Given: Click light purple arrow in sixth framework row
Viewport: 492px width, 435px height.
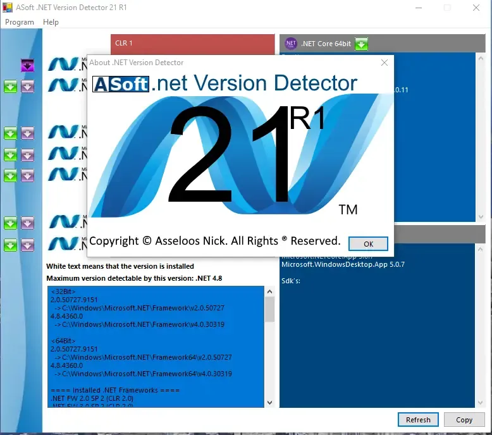Looking at the screenshot, I should 28,223.
